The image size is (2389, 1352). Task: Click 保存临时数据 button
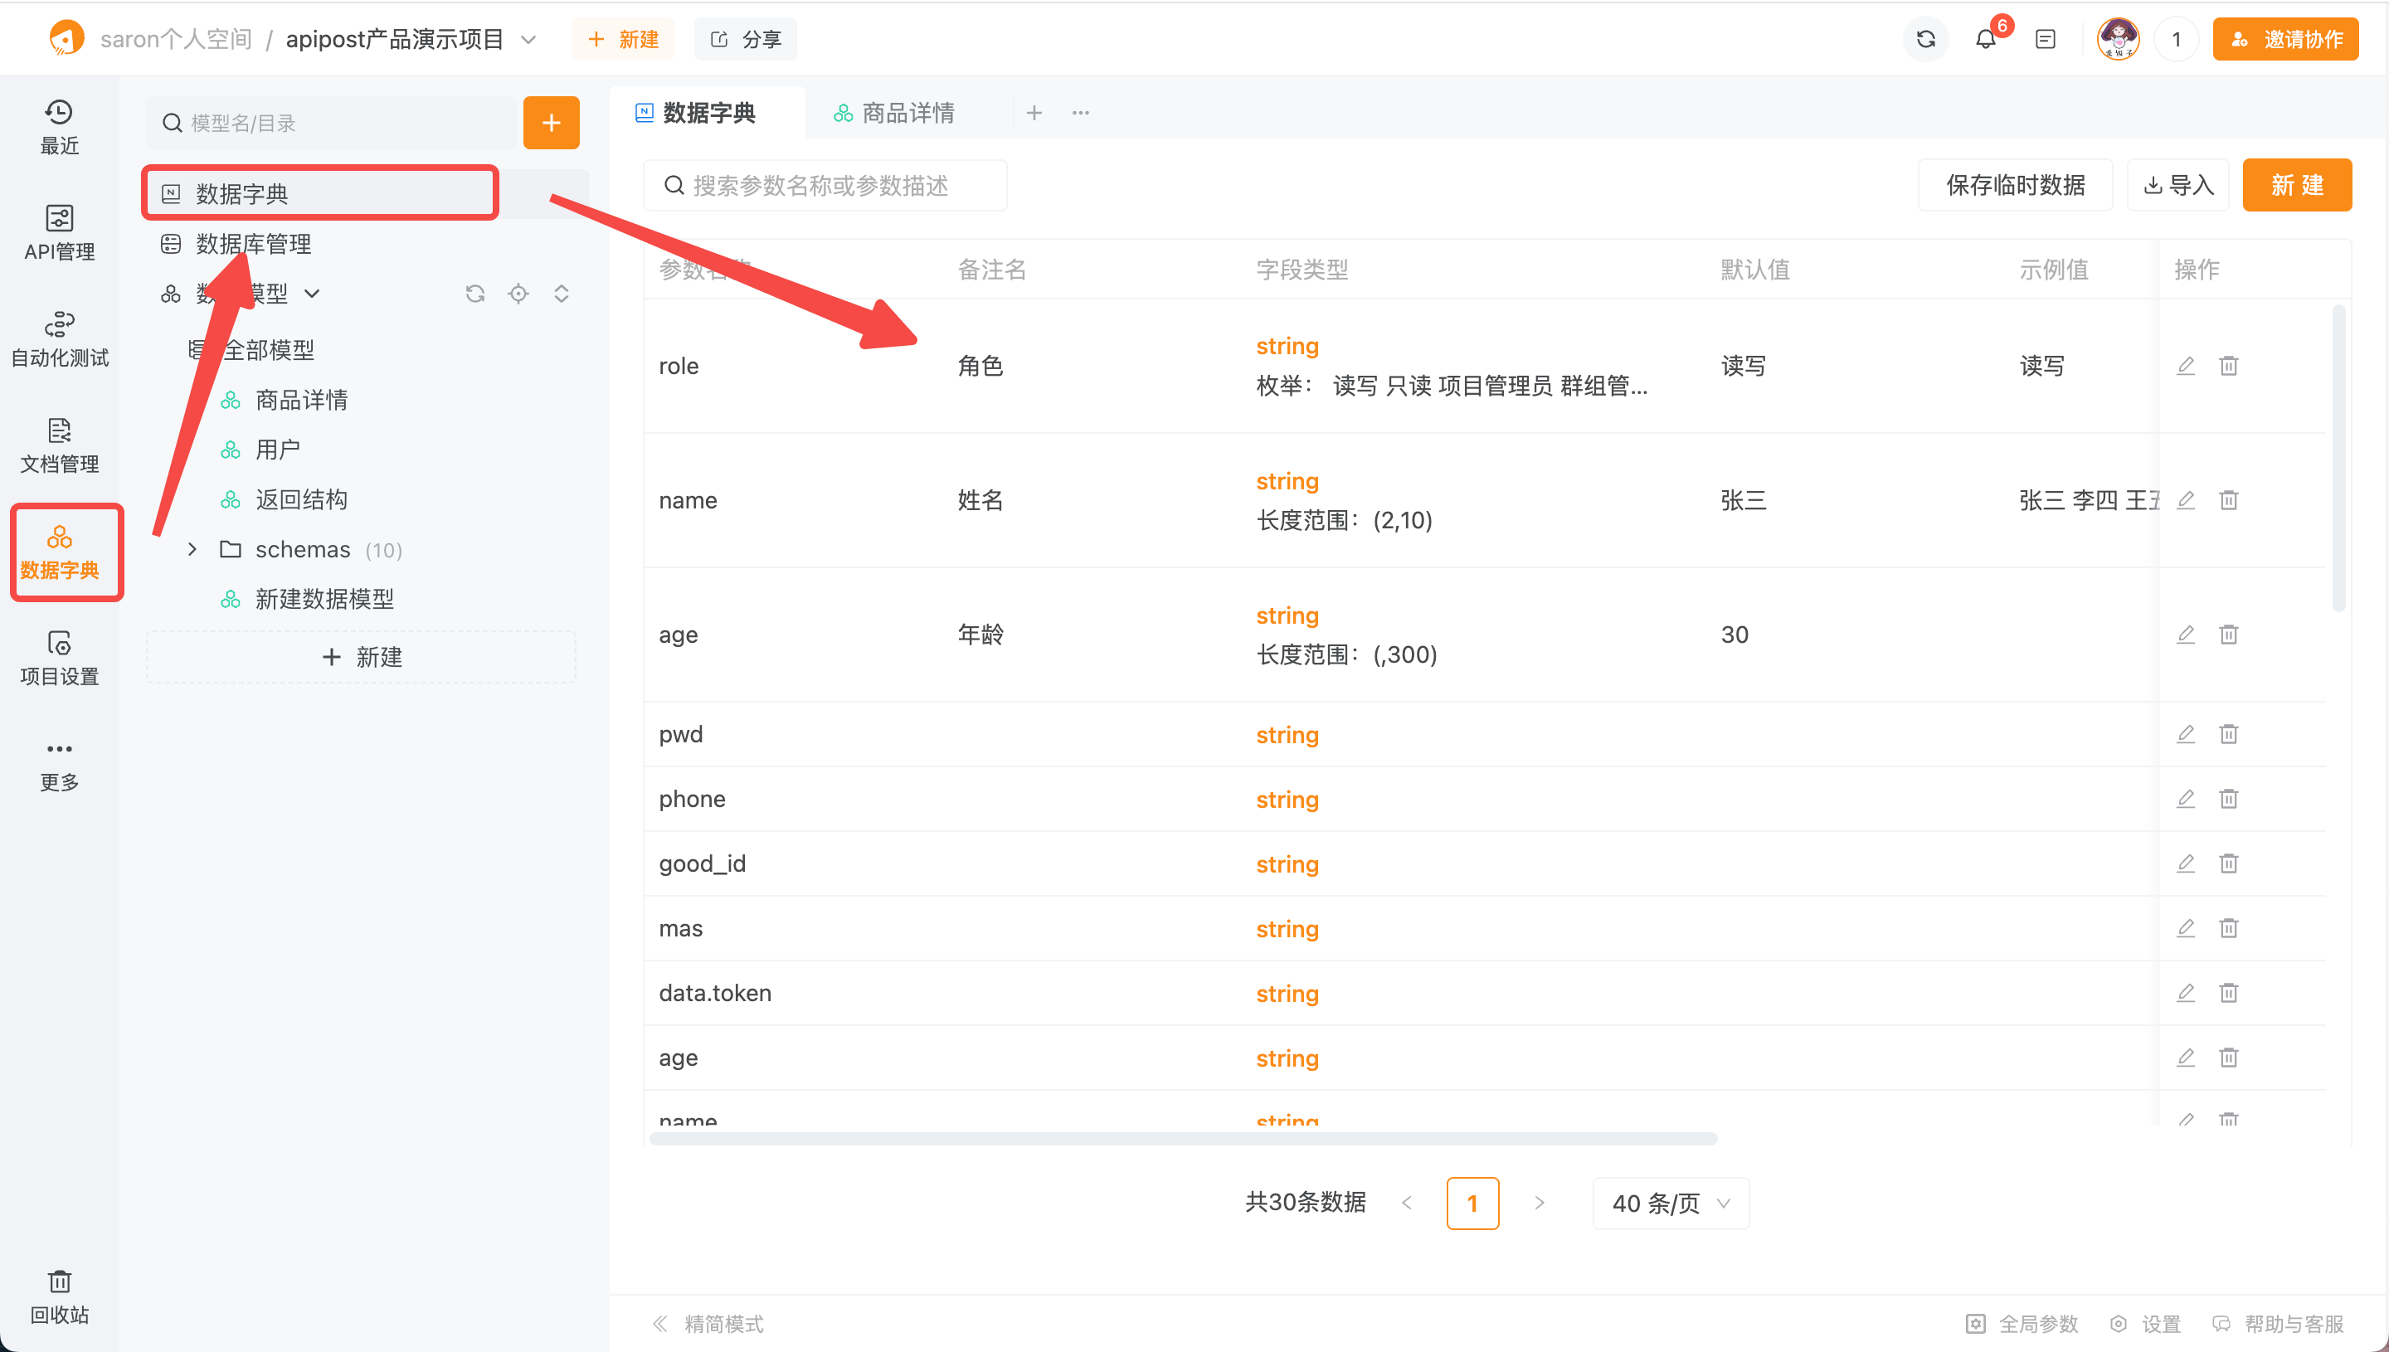coord(2016,185)
